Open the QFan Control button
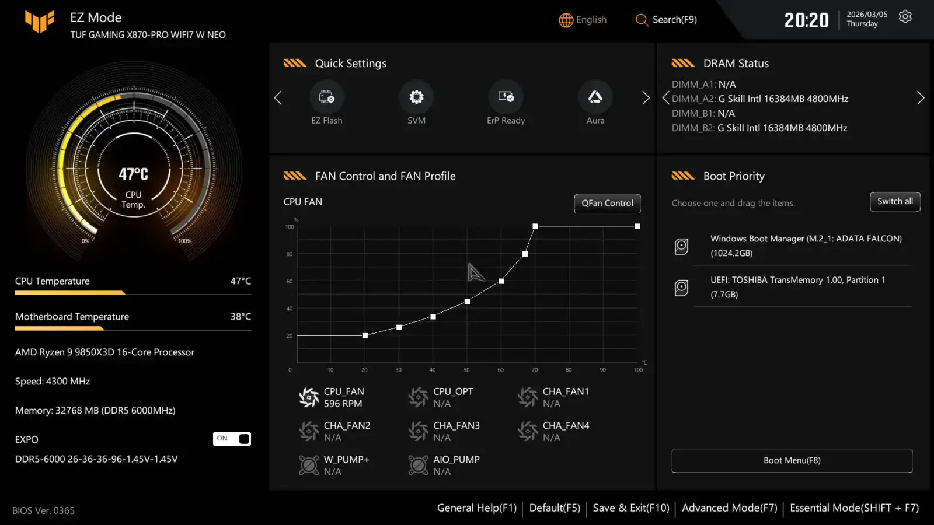Image resolution: width=934 pixels, height=525 pixels. coord(607,204)
